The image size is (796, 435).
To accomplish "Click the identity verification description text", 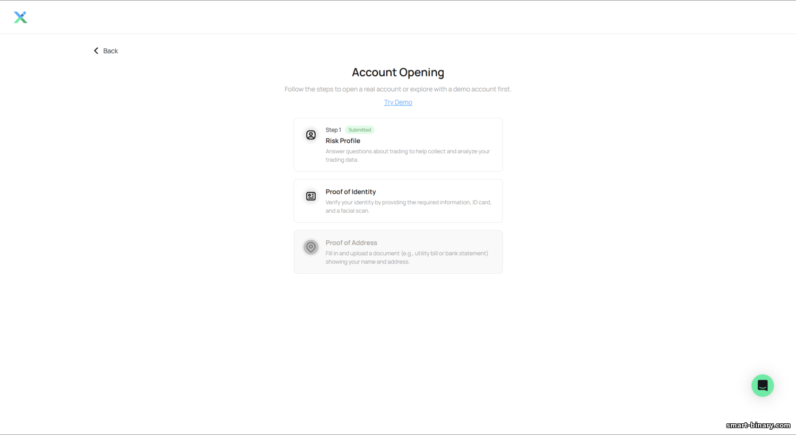I will click(409, 206).
